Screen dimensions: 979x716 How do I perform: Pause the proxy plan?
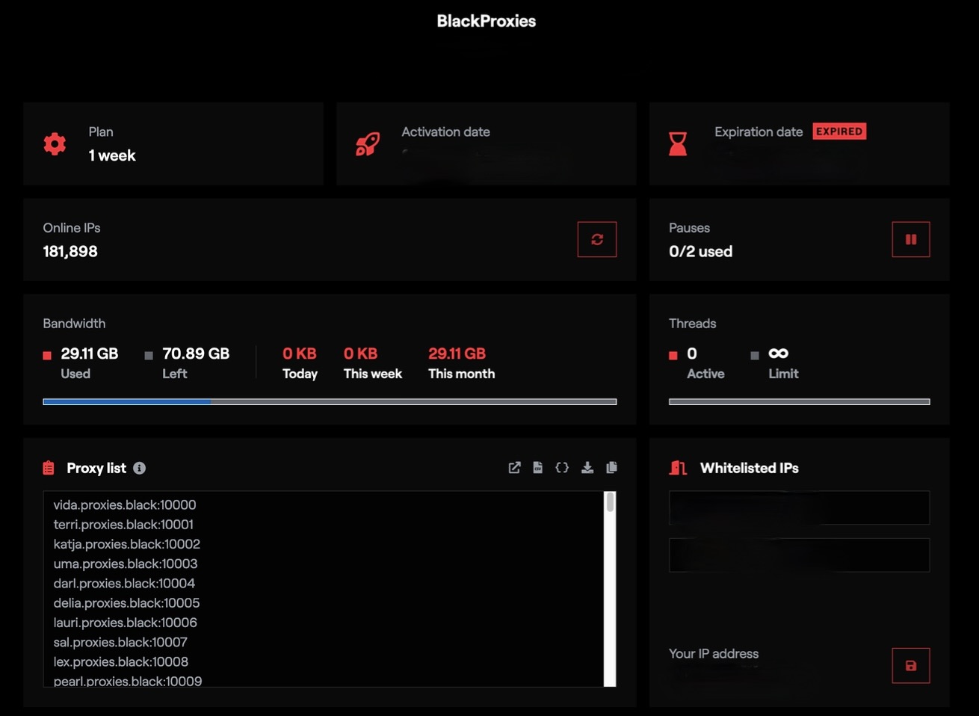tap(910, 239)
